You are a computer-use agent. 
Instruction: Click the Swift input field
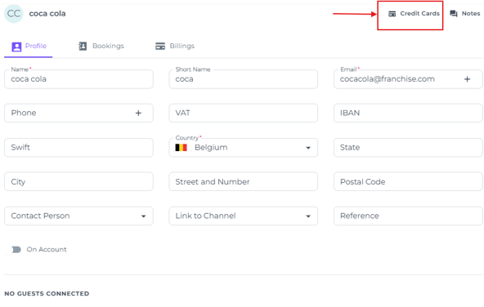click(78, 148)
